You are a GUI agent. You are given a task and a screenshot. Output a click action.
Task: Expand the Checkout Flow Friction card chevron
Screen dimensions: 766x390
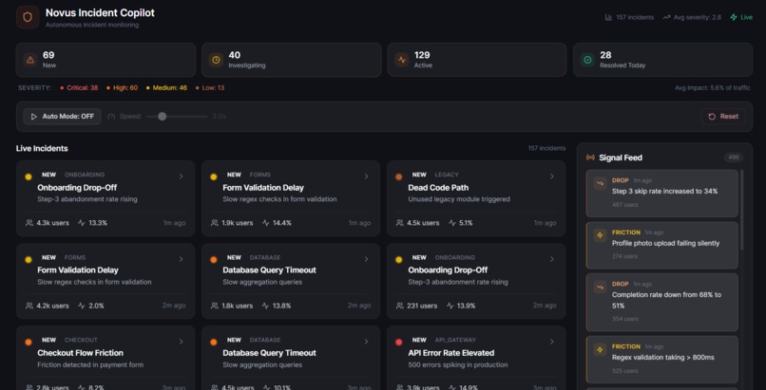[181, 342]
